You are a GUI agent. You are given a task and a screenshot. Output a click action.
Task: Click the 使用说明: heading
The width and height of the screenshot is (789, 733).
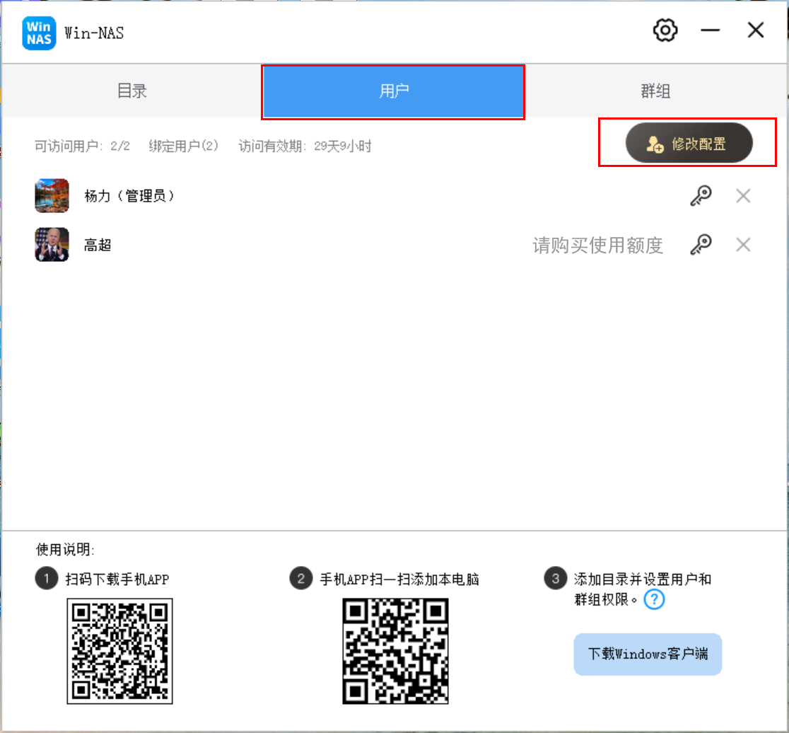tap(66, 549)
